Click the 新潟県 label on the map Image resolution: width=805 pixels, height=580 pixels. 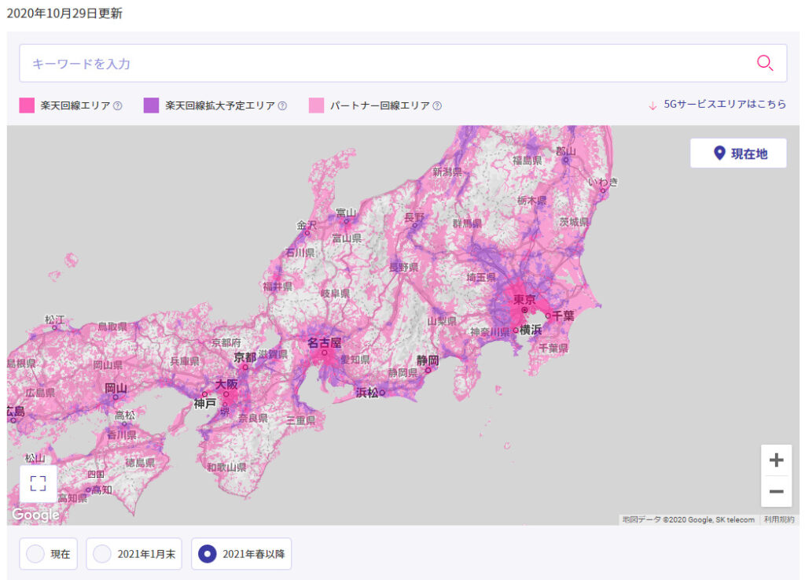[447, 172]
